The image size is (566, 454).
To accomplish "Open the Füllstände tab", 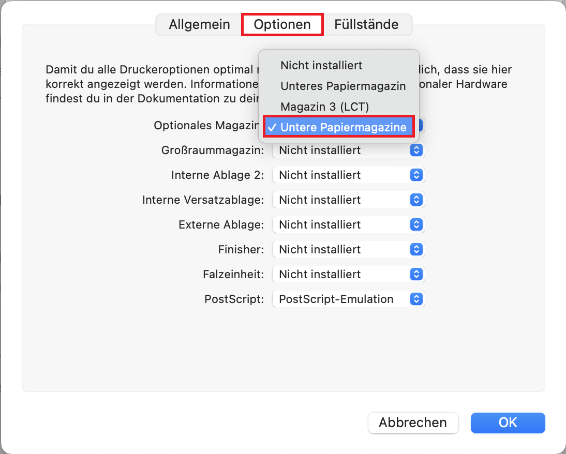I will tap(366, 25).
